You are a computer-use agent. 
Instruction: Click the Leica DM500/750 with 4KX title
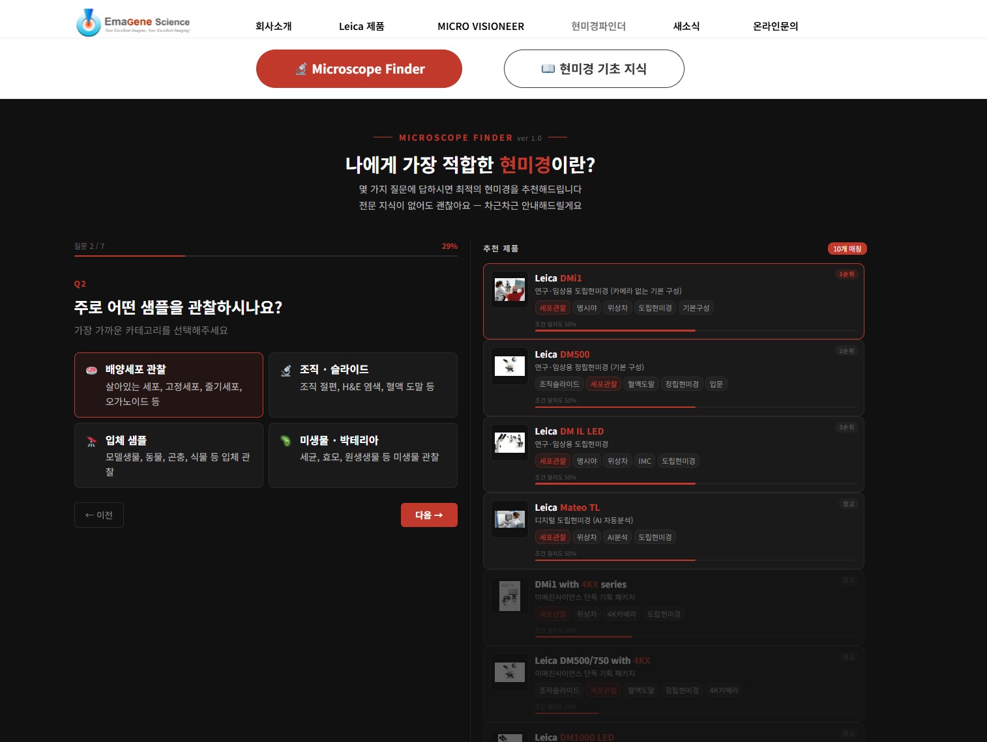click(x=593, y=661)
